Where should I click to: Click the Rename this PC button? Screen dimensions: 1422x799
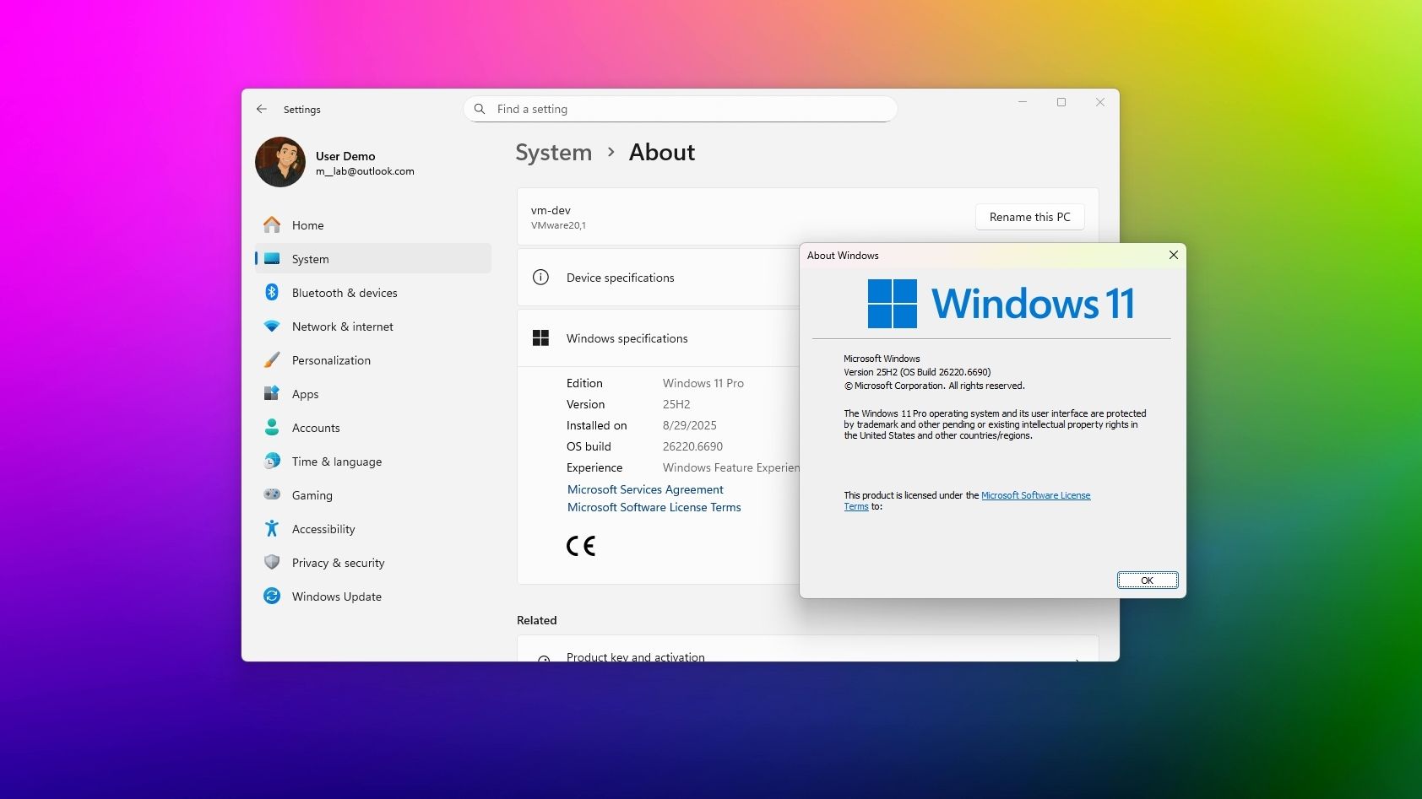(x=1029, y=217)
